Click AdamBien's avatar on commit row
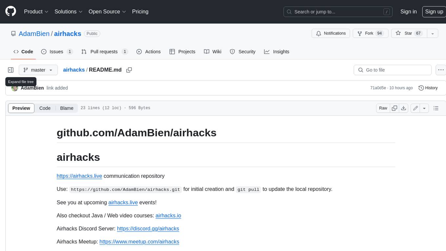 pos(14,88)
